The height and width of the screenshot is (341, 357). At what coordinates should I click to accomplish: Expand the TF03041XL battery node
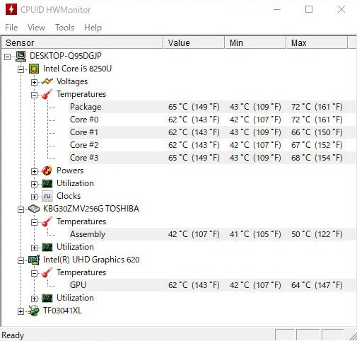(21, 311)
